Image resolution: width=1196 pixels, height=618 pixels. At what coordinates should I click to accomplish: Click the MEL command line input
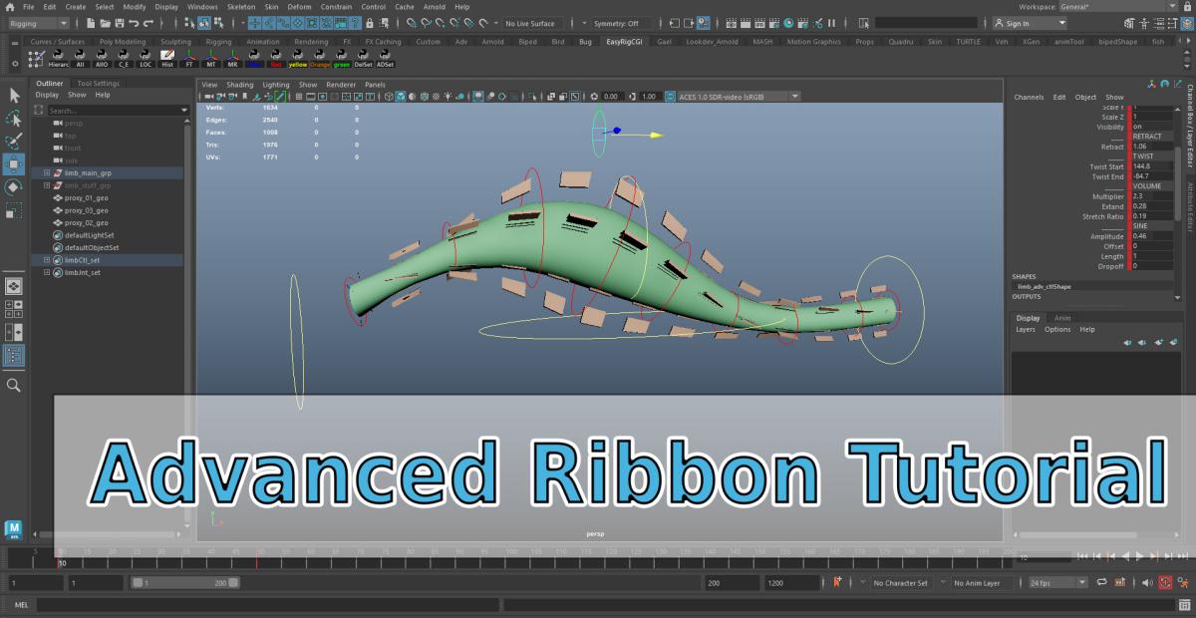[x=267, y=604]
